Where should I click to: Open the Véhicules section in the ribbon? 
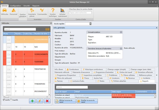(5, 12)
